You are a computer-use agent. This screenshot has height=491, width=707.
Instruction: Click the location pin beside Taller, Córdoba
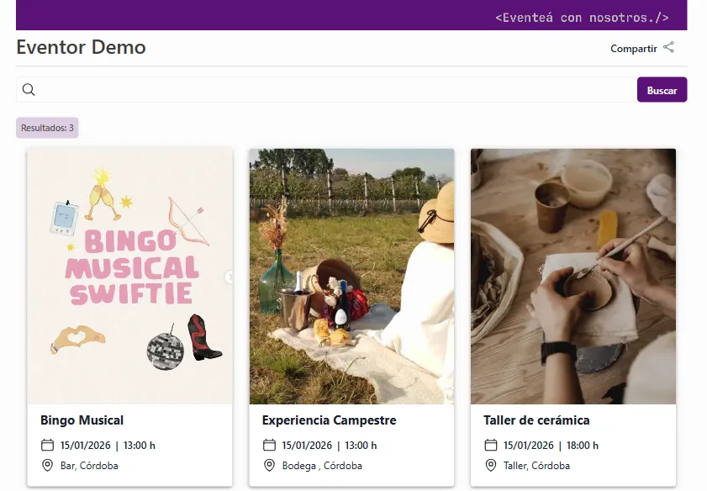[x=491, y=465]
